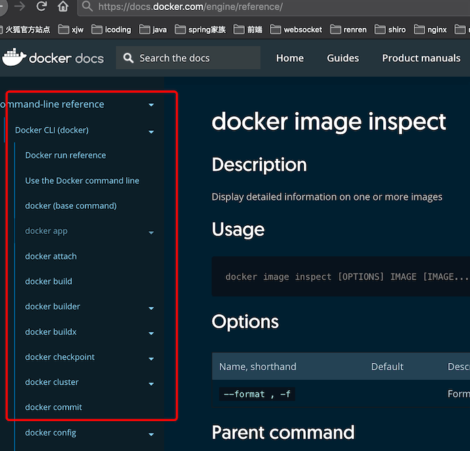Viewport: 470px width, 451px height.
Task: Expand the docker config submenu arrow
Action: [151, 434]
